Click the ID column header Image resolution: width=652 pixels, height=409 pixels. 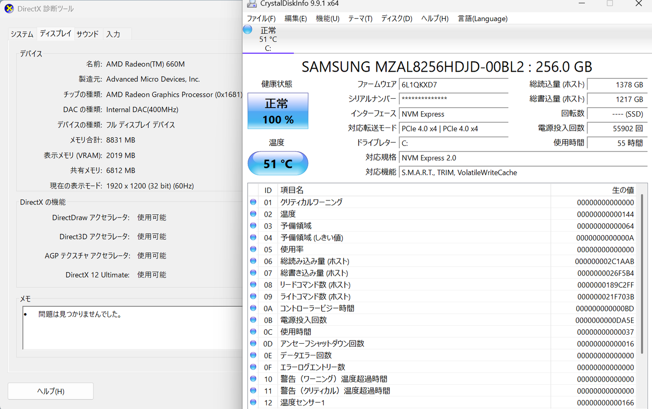[x=268, y=190]
